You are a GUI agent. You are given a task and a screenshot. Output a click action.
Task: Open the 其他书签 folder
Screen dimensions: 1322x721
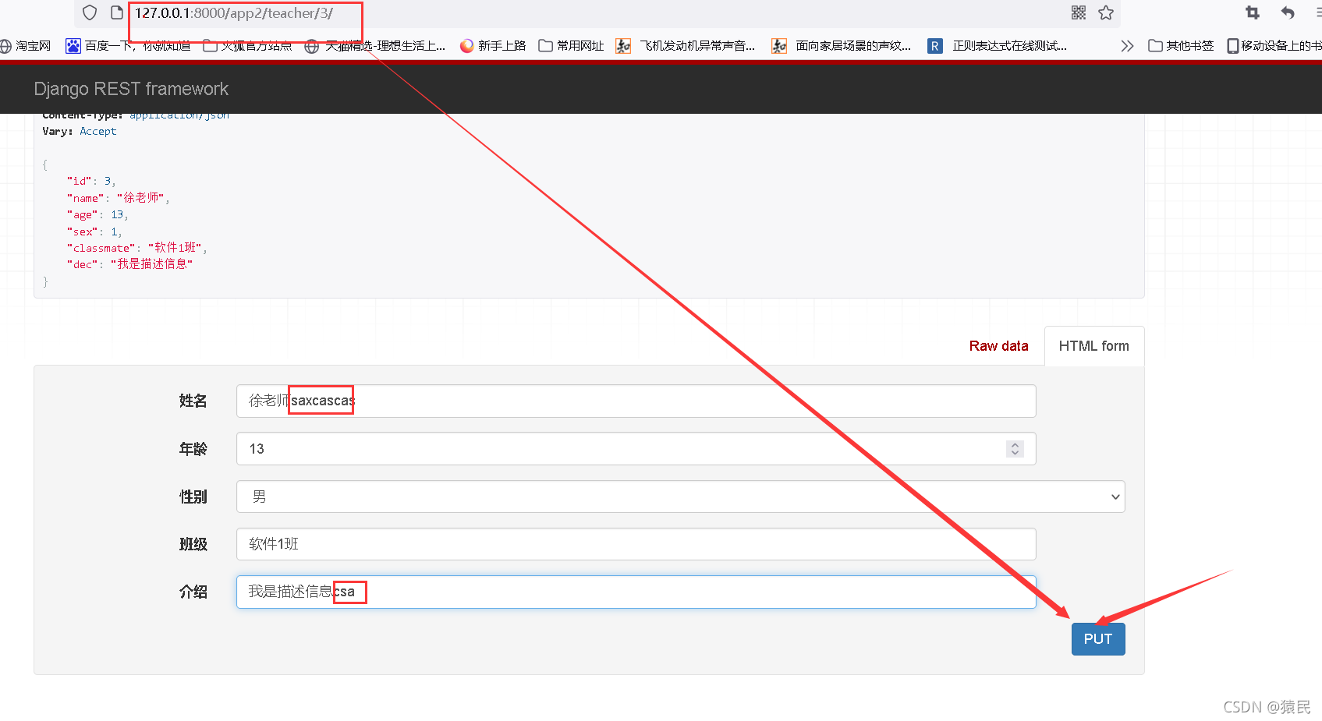coord(1181,46)
